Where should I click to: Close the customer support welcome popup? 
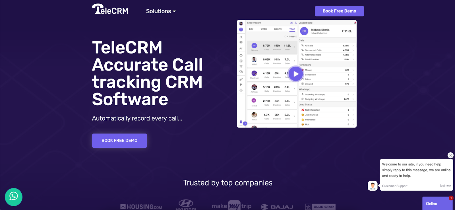coord(450,155)
